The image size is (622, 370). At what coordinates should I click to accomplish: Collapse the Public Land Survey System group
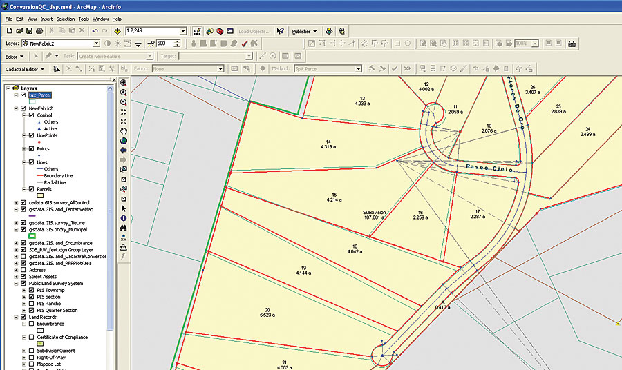click(16, 284)
